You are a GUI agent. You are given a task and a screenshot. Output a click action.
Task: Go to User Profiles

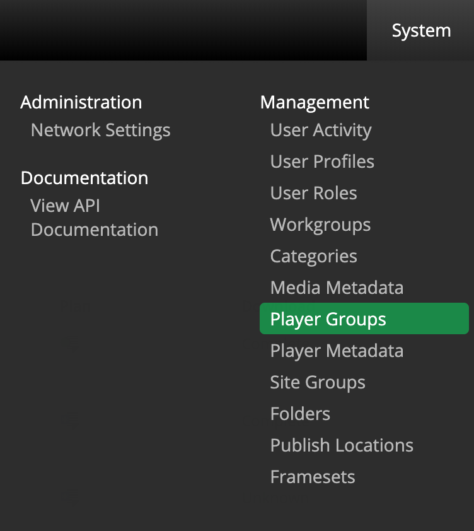(321, 161)
